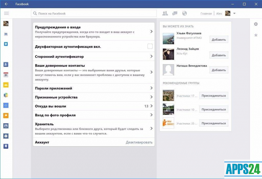This screenshot has width=262, height=179.
Task: Expand recognized devices chevron
Action: (x=151, y=97)
